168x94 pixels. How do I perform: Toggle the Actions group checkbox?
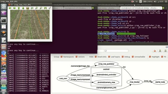(x=76, y=57)
